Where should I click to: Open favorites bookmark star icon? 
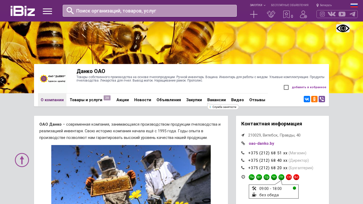click(286, 14)
